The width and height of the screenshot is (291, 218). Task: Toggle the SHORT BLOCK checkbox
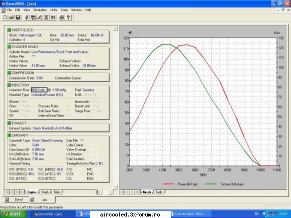point(9,30)
